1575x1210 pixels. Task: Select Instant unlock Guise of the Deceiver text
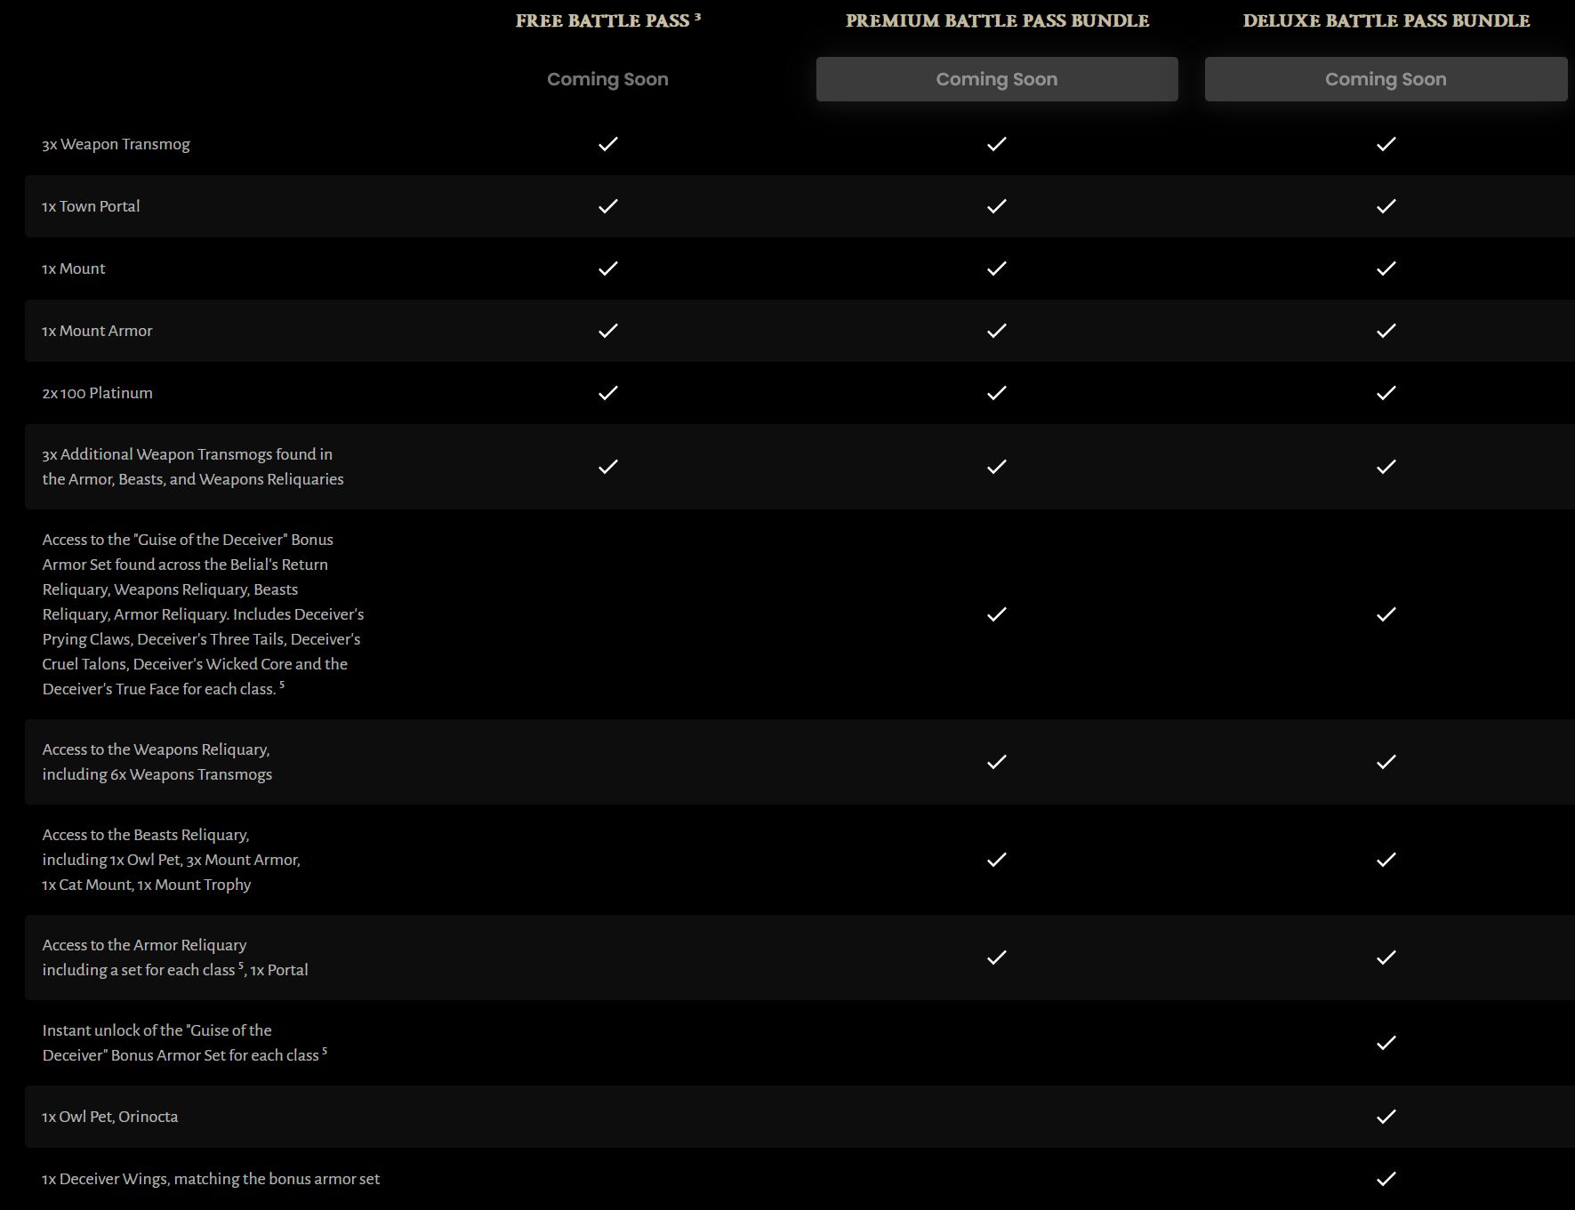[x=185, y=1043]
